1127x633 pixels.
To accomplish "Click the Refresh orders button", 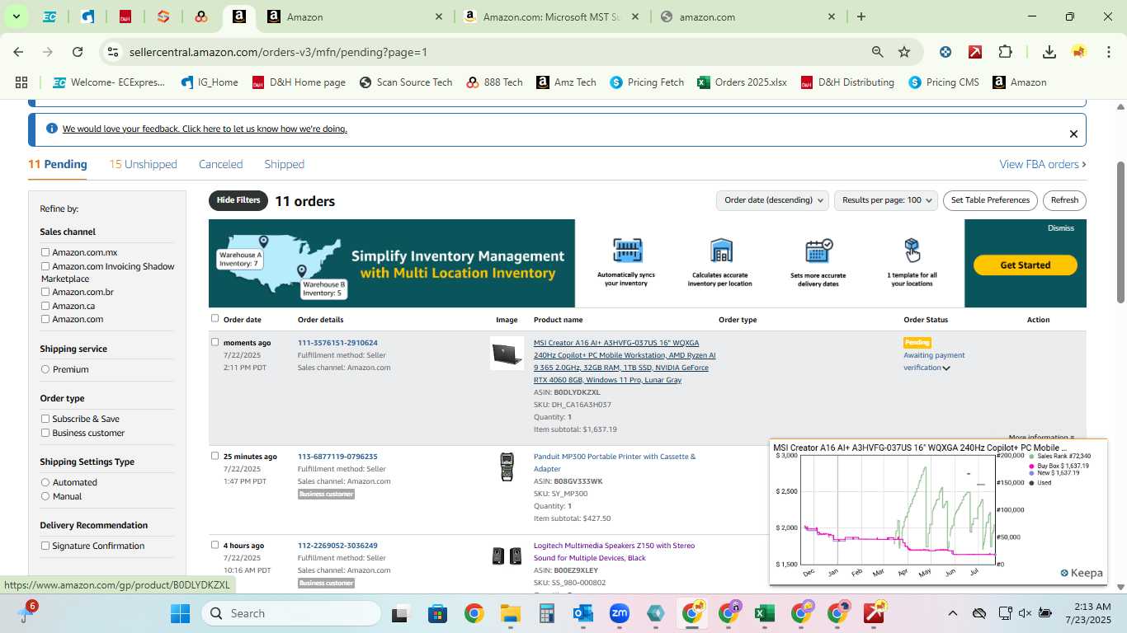I will (x=1064, y=200).
